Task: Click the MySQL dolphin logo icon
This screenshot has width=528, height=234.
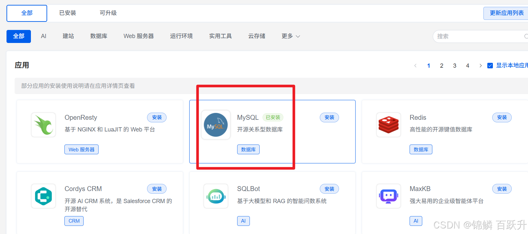Action: click(x=216, y=125)
